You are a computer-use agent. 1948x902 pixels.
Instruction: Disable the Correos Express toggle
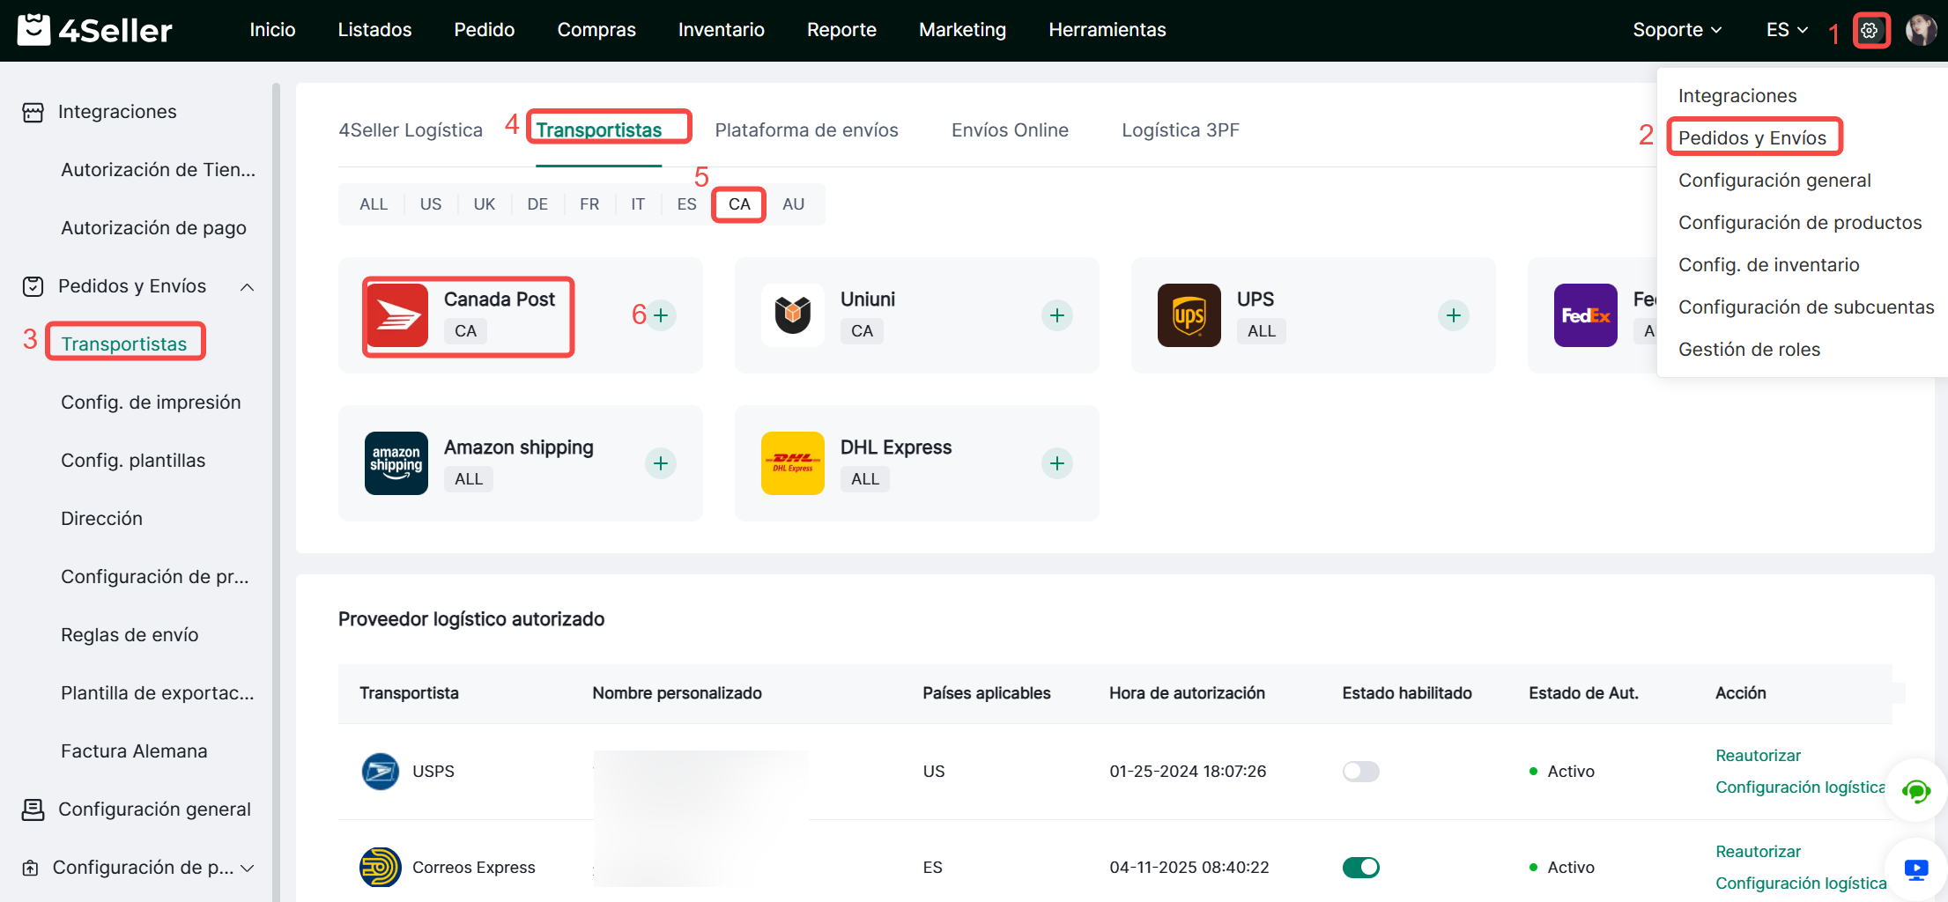point(1360,868)
